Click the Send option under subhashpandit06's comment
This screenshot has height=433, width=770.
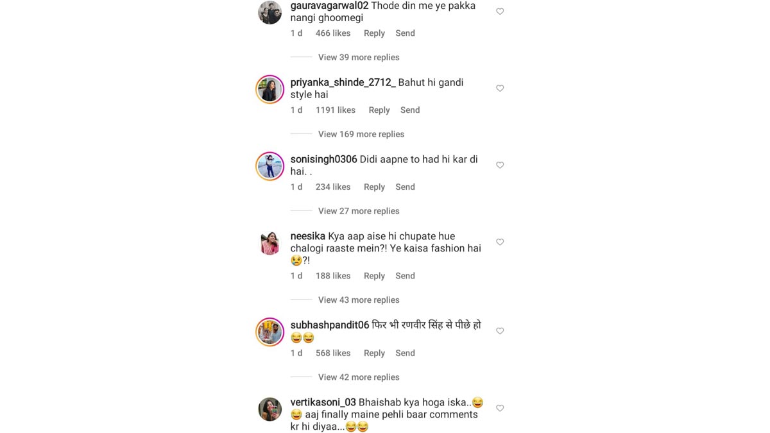405,353
